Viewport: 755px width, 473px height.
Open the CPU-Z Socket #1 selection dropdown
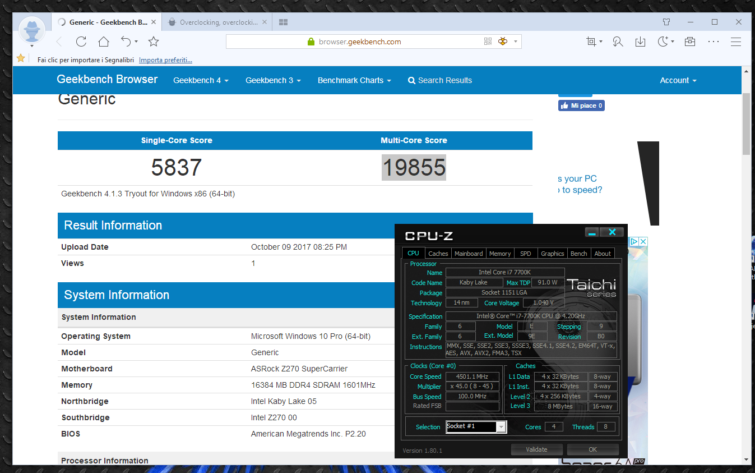pos(502,427)
